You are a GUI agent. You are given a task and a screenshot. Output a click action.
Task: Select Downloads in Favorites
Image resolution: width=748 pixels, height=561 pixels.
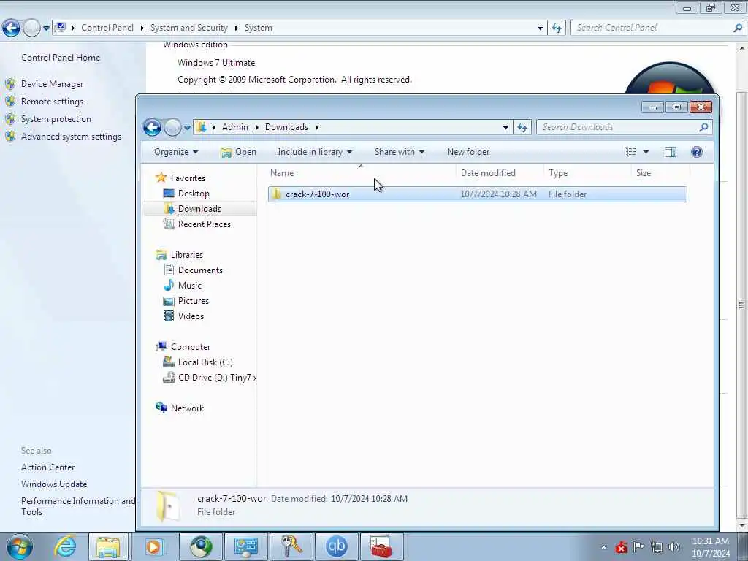point(199,208)
